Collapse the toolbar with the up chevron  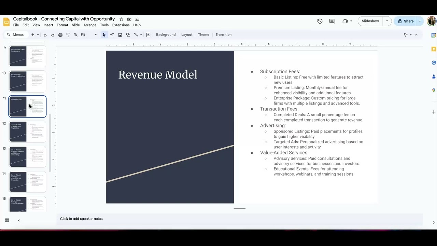point(416,35)
